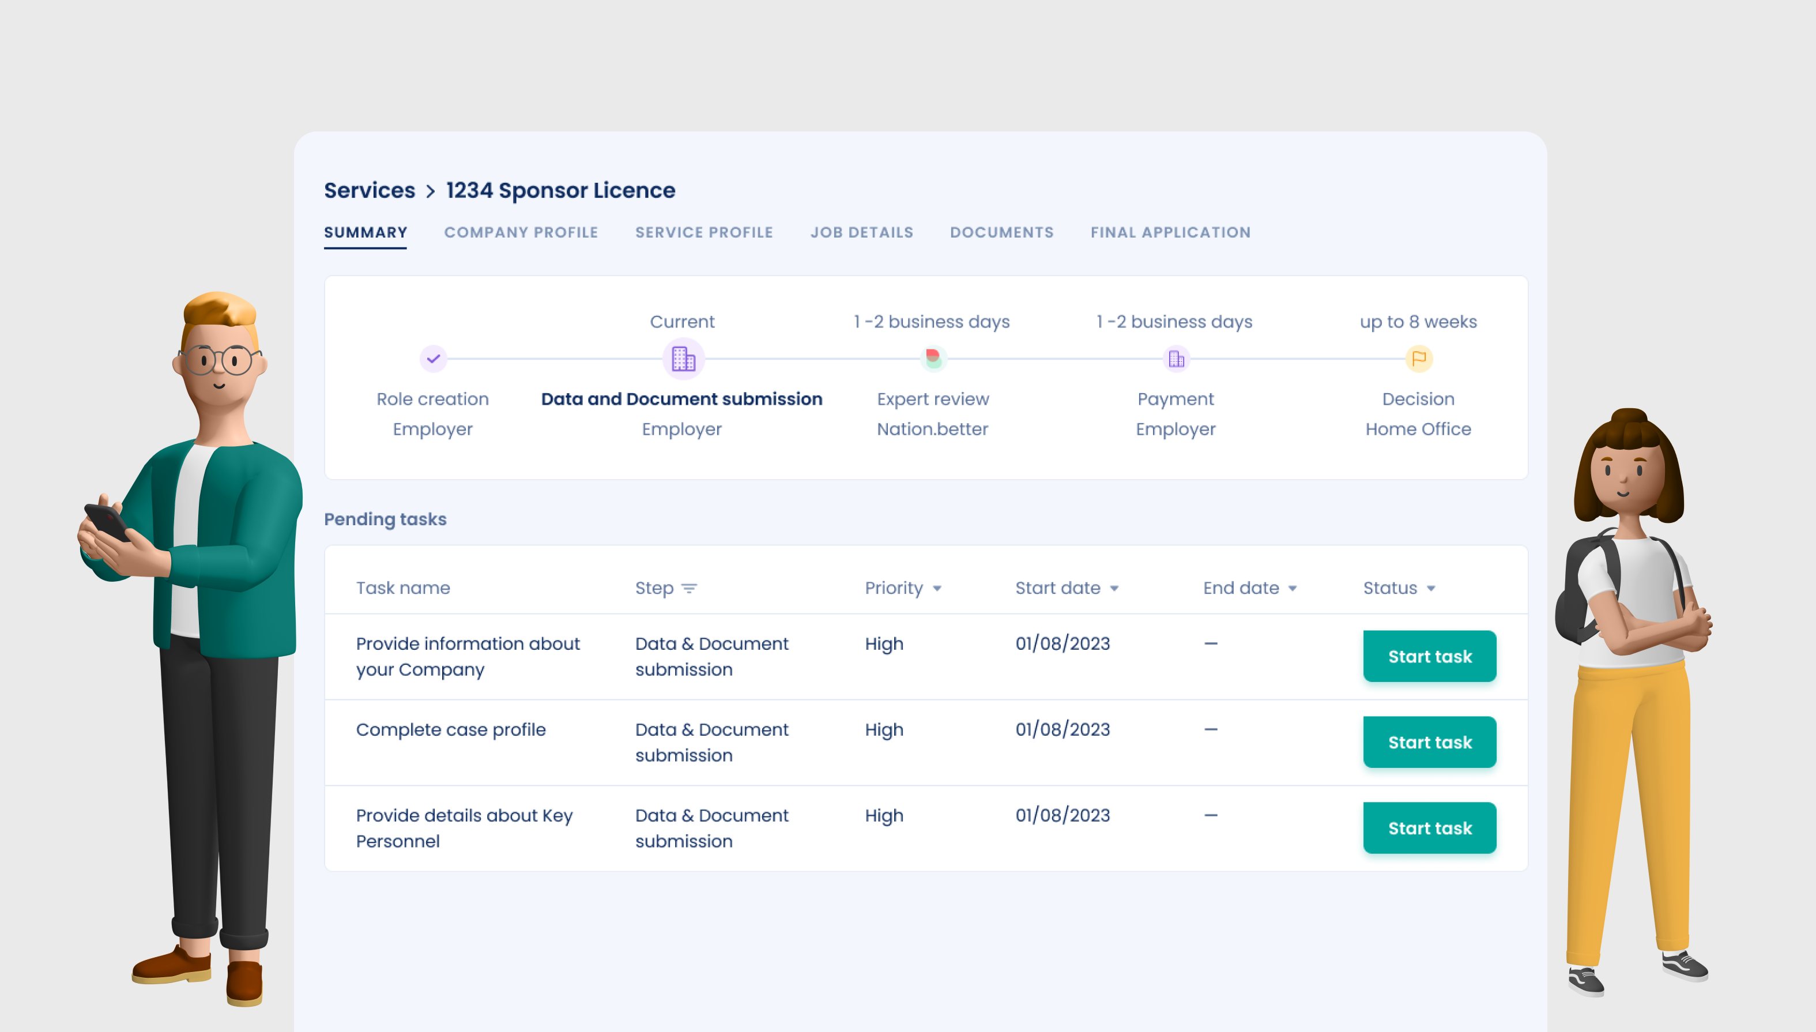This screenshot has height=1032, width=1816.
Task: Open the Documents tab
Action: tap(1001, 232)
